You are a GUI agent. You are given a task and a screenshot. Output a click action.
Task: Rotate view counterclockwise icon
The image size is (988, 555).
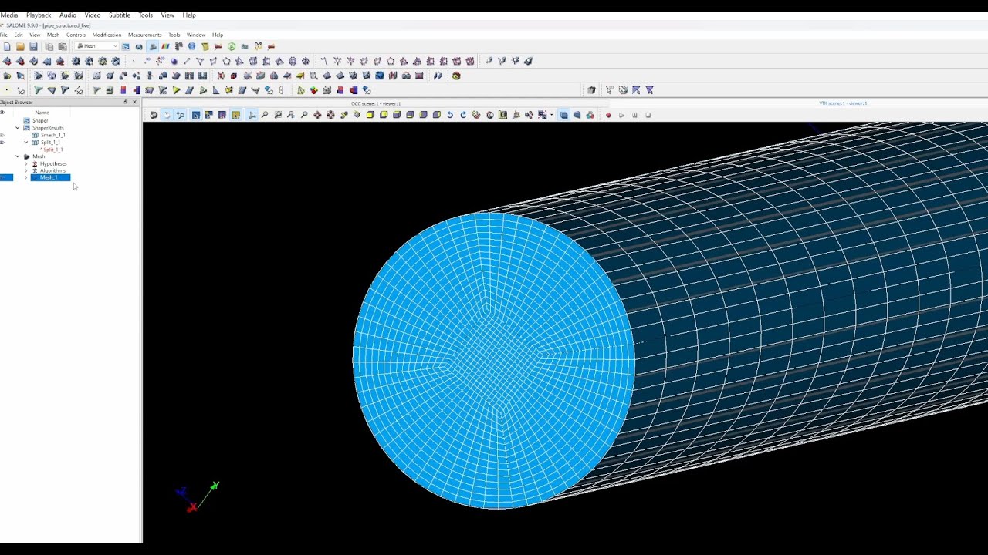click(449, 115)
